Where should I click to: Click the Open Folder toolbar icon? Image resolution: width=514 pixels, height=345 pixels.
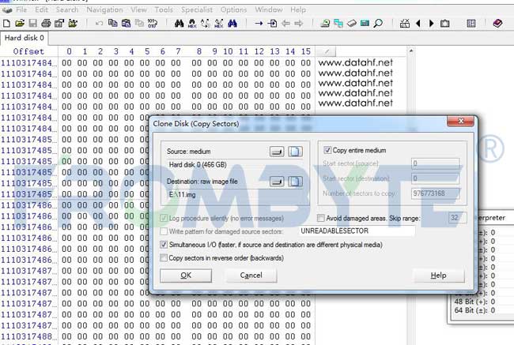(73, 23)
